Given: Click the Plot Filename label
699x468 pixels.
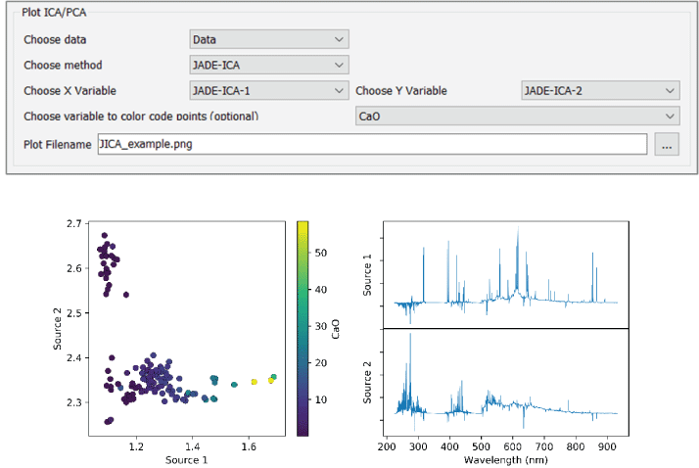Looking at the screenshot, I should point(58,144).
